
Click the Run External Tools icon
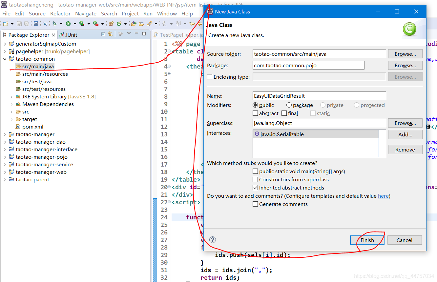click(96, 24)
